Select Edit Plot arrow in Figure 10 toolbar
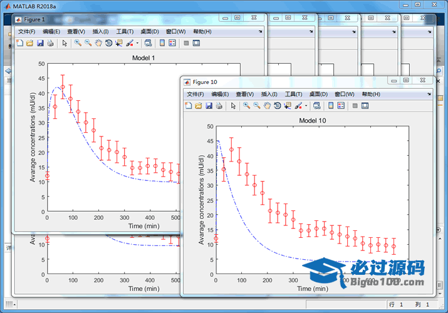The height and width of the screenshot is (313, 448). click(234, 106)
